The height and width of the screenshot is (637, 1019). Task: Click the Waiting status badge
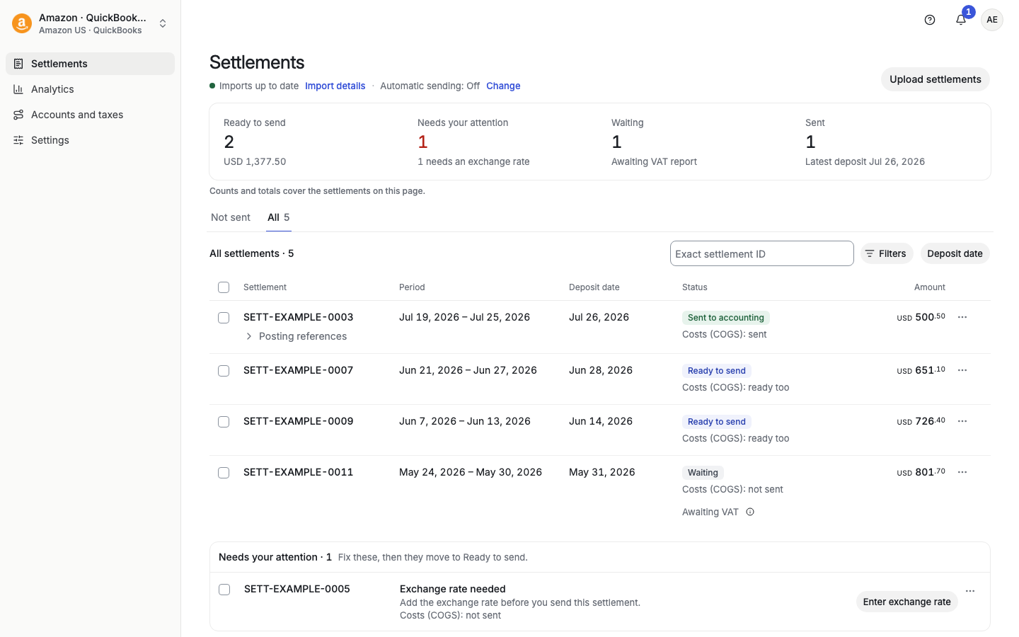coord(703,473)
